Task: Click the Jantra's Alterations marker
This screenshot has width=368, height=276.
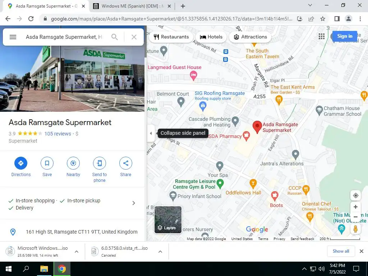Action: coord(295,155)
